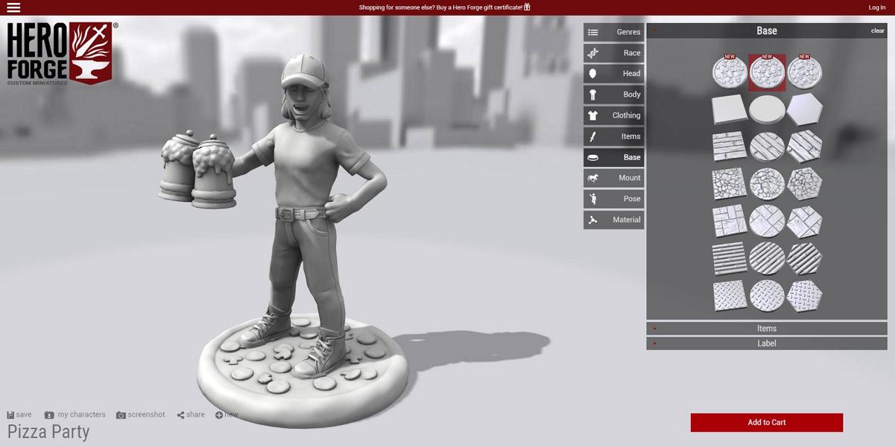Pick the square striped slat base
This screenshot has height=447, width=895.
pyautogui.click(x=730, y=259)
